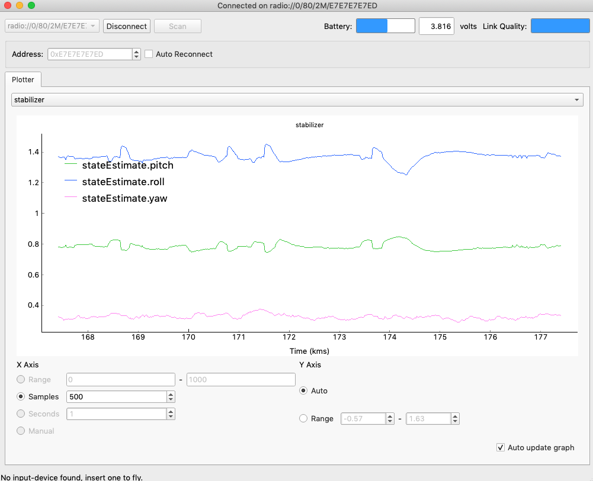Click the green macOS zoom window button
This screenshot has width=593, height=481.
31,5
